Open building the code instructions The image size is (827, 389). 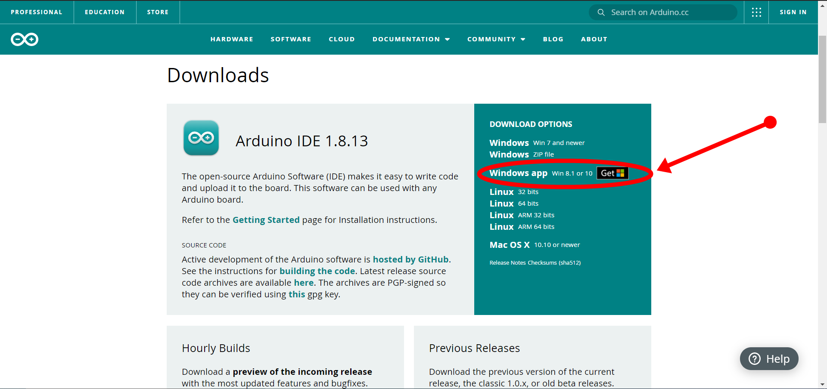(317, 271)
